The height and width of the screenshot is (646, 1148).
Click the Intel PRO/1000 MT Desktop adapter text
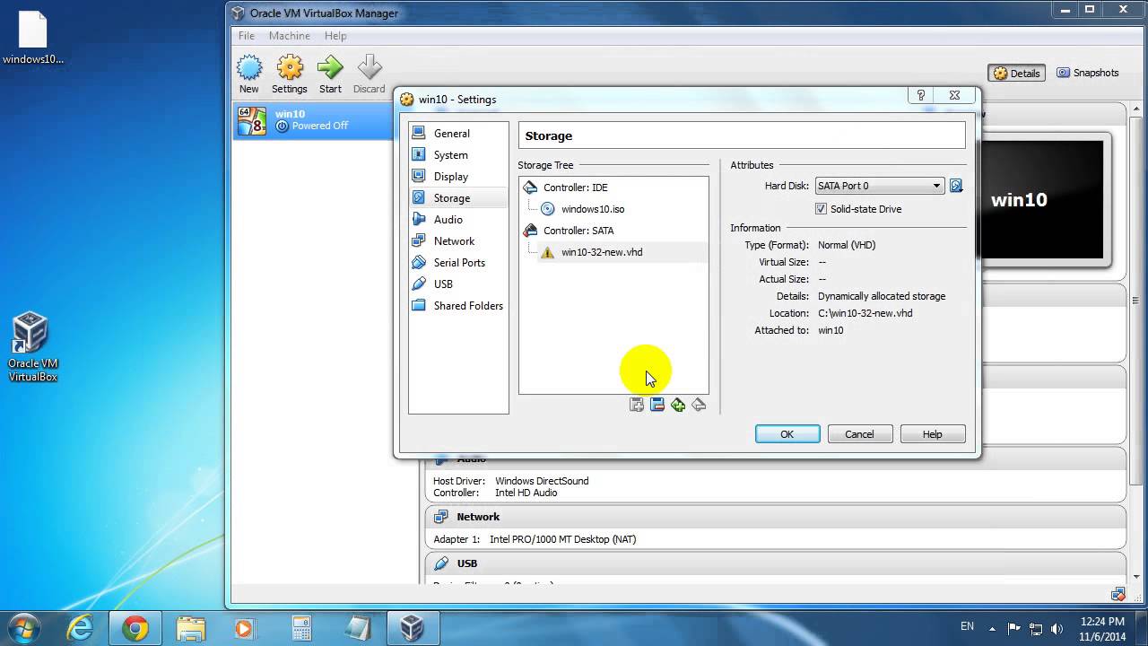563,539
